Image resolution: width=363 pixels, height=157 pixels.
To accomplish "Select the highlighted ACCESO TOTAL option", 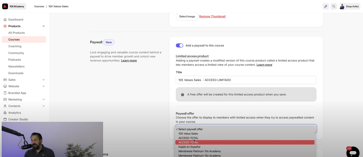I will pyautogui.click(x=245, y=142).
